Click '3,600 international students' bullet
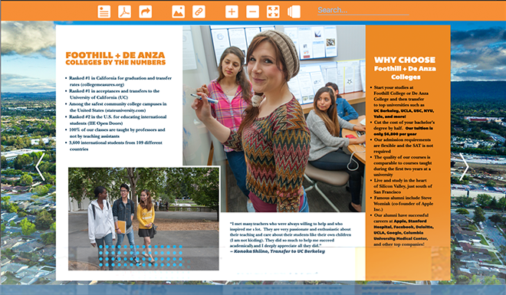 (113, 146)
